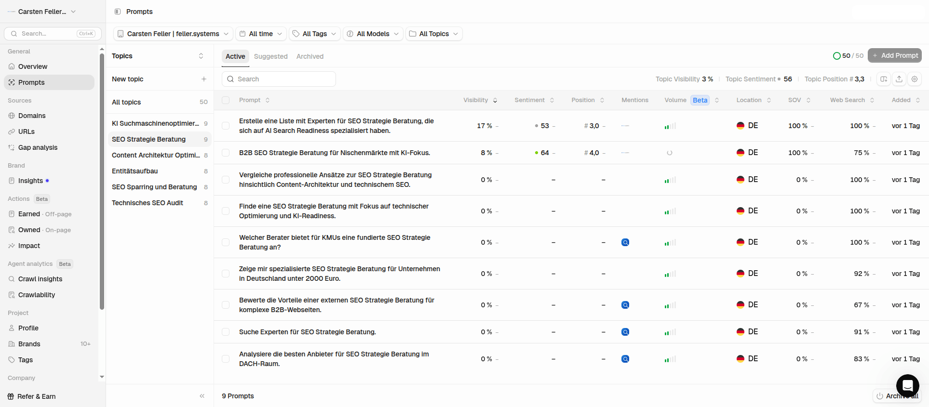Click mentions icon in 'Bewerte die Vorteile' row
Viewport: 929px width, 407px height.
(x=625, y=305)
